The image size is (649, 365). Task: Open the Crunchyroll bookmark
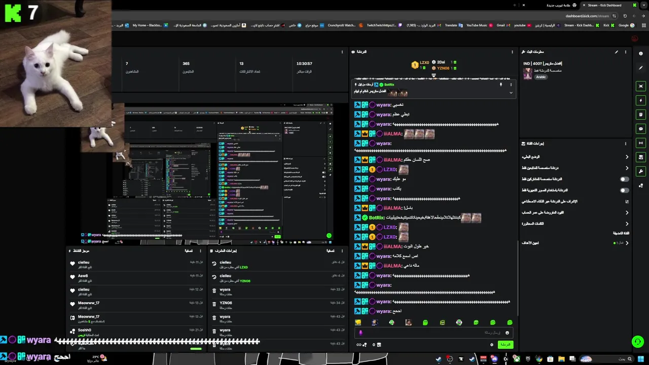(x=345, y=25)
